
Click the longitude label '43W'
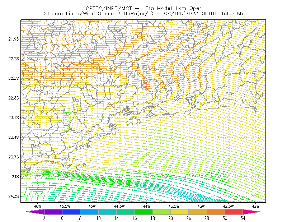[x=201, y=206]
